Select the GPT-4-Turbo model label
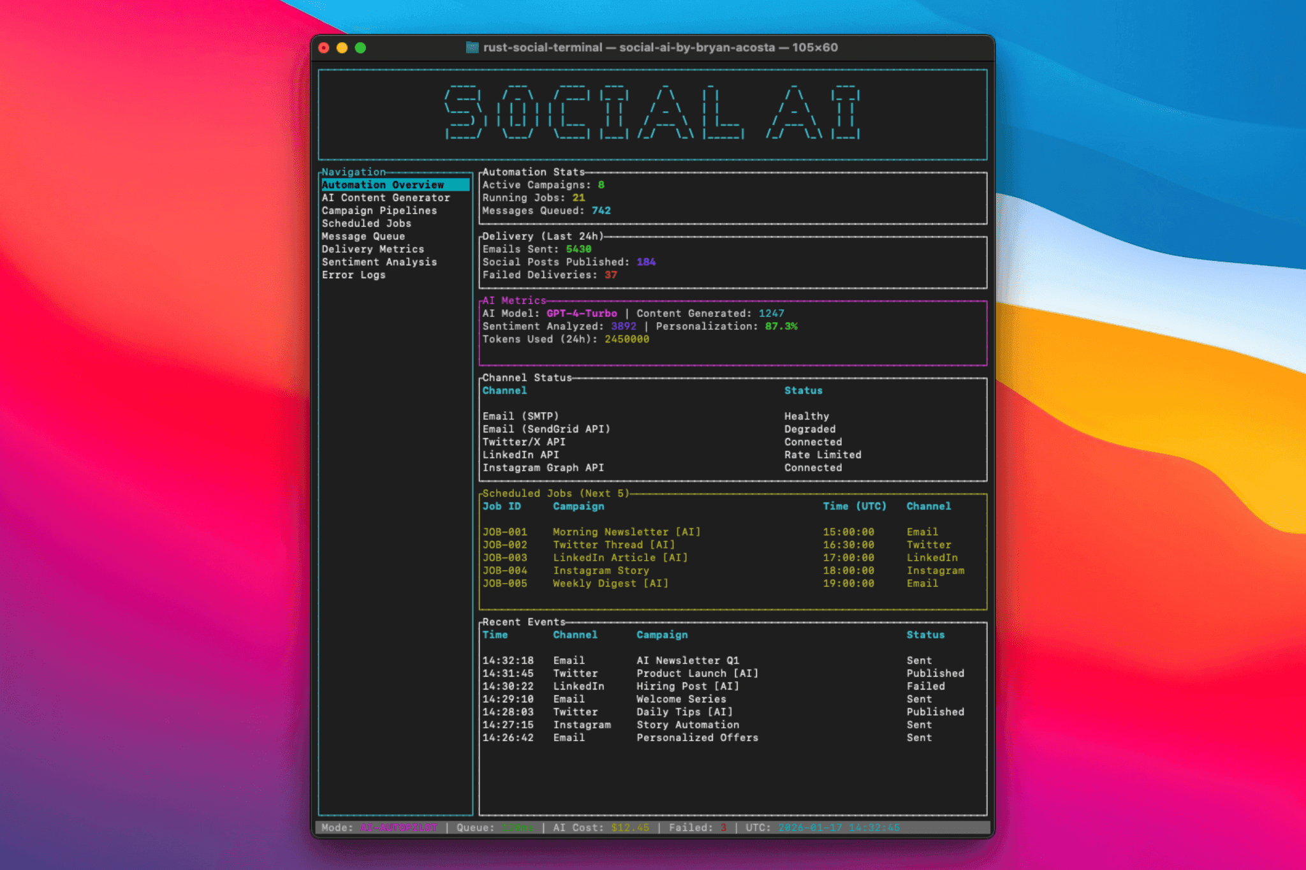 pyautogui.click(x=581, y=313)
